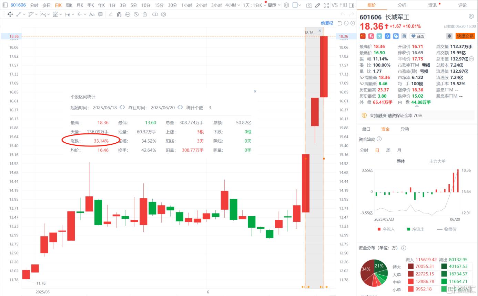
Task: Switch to 分时 intraday chart
Action: click(x=34, y=5)
